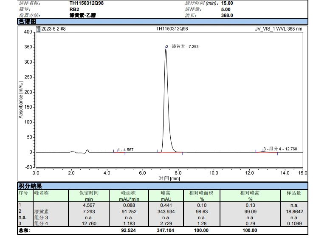Click the small report icon beside 2023-6-2 #8
The height and width of the screenshot is (243, 330).
(38, 29)
